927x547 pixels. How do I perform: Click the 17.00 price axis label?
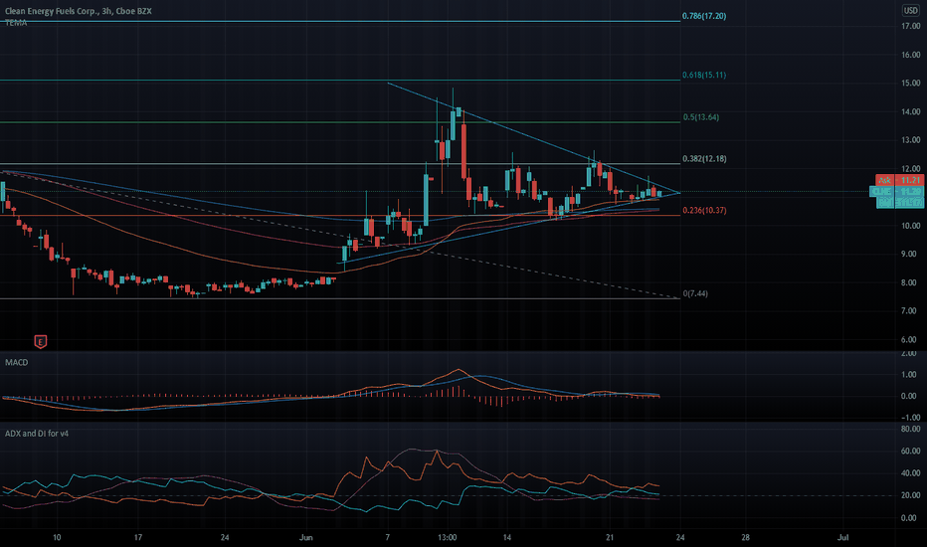coord(910,26)
